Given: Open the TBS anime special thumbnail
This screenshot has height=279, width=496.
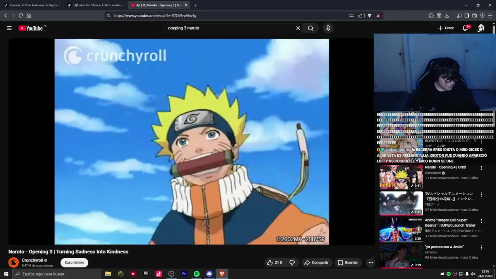Looking at the screenshot, I should [401, 203].
